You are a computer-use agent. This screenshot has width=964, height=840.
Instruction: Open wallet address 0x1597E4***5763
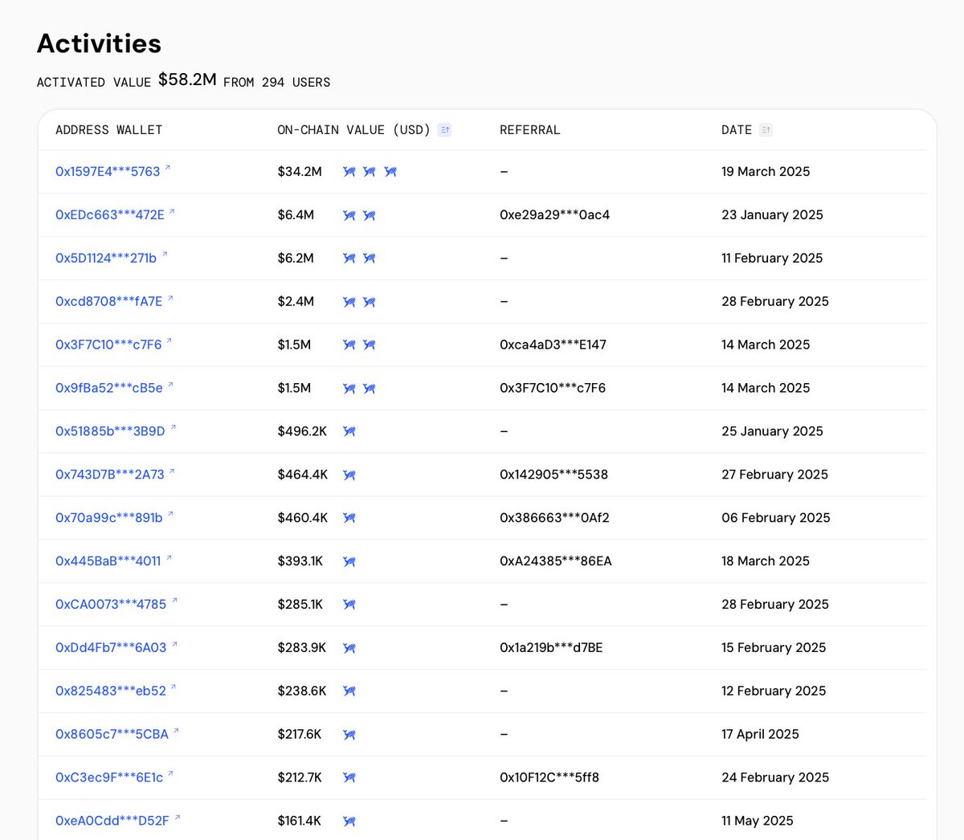tap(108, 172)
